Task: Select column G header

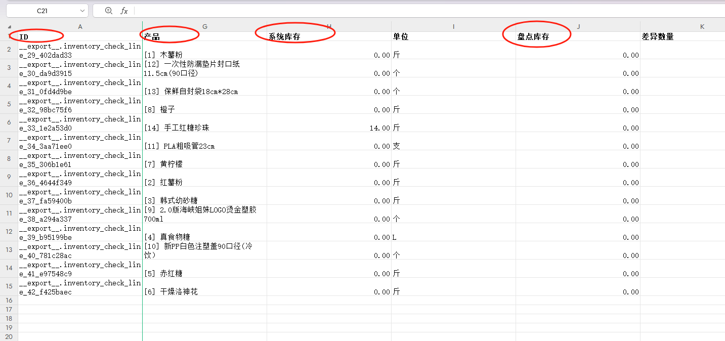Action: 204,26
